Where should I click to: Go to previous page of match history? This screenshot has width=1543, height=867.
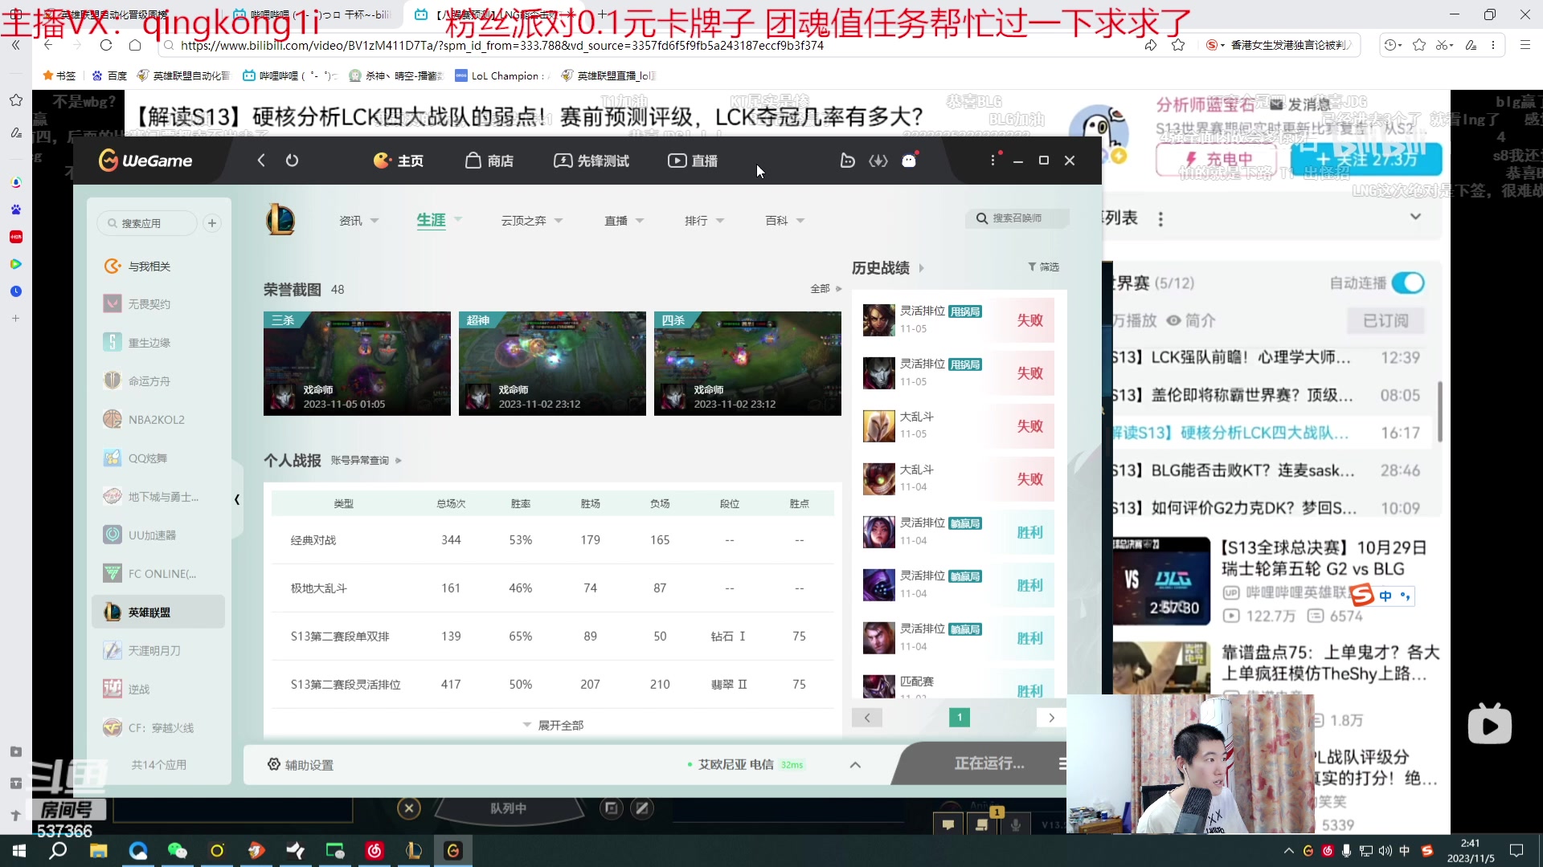[x=867, y=718]
